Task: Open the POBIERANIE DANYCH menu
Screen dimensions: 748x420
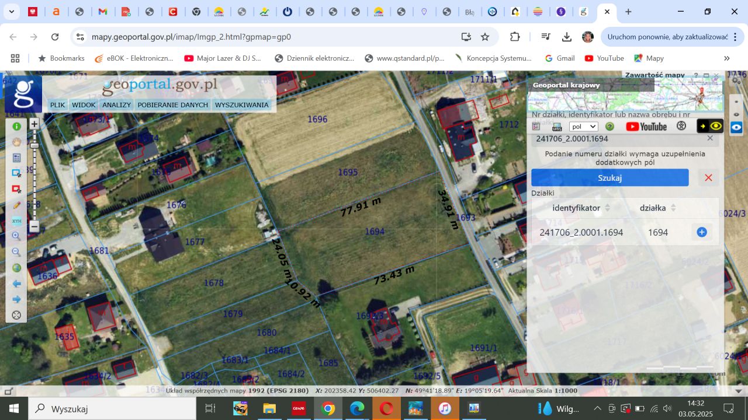Action: 173,105
